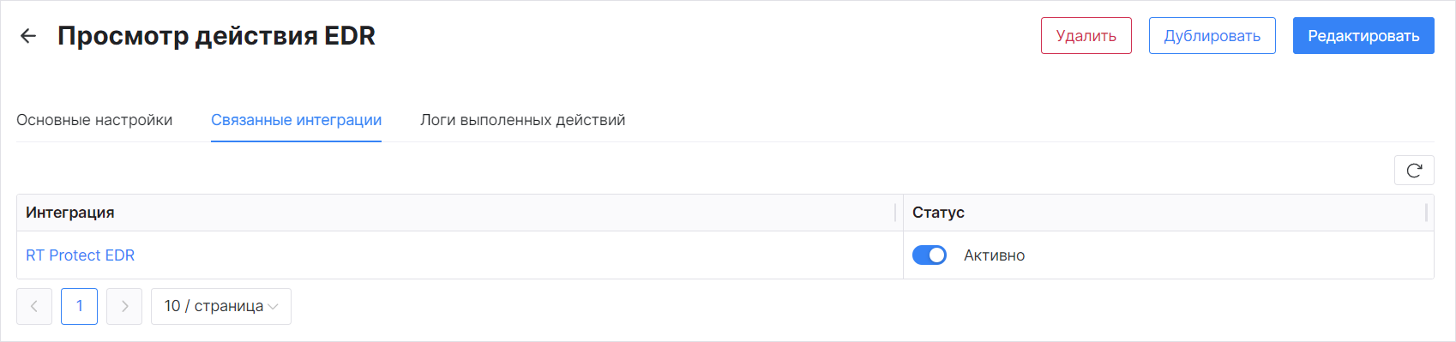Image resolution: width=1456 pixels, height=342 pixels.
Task: Click the Интеграция column resize handle
Action: click(x=895, y=213)
